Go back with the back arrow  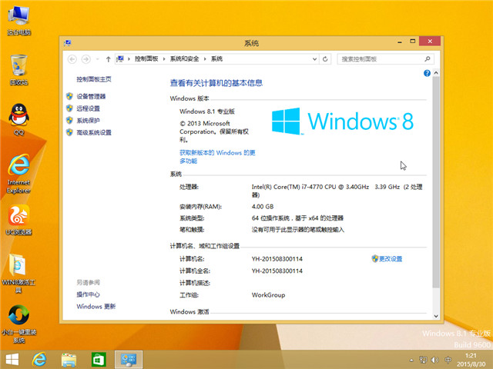pos(72,59)
